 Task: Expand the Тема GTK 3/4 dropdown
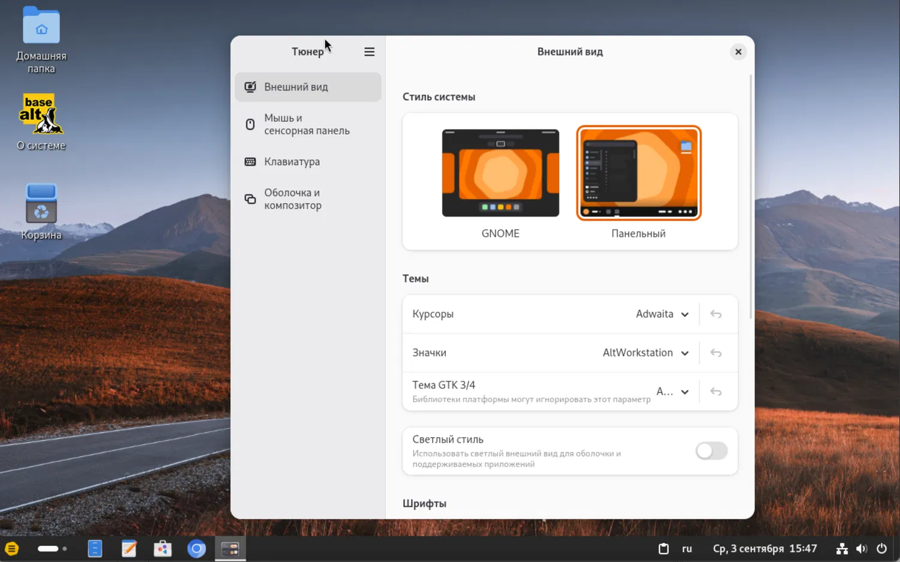tap(672, 392)
